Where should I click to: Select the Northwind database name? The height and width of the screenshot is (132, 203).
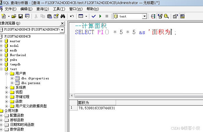(x=18, y=55)
